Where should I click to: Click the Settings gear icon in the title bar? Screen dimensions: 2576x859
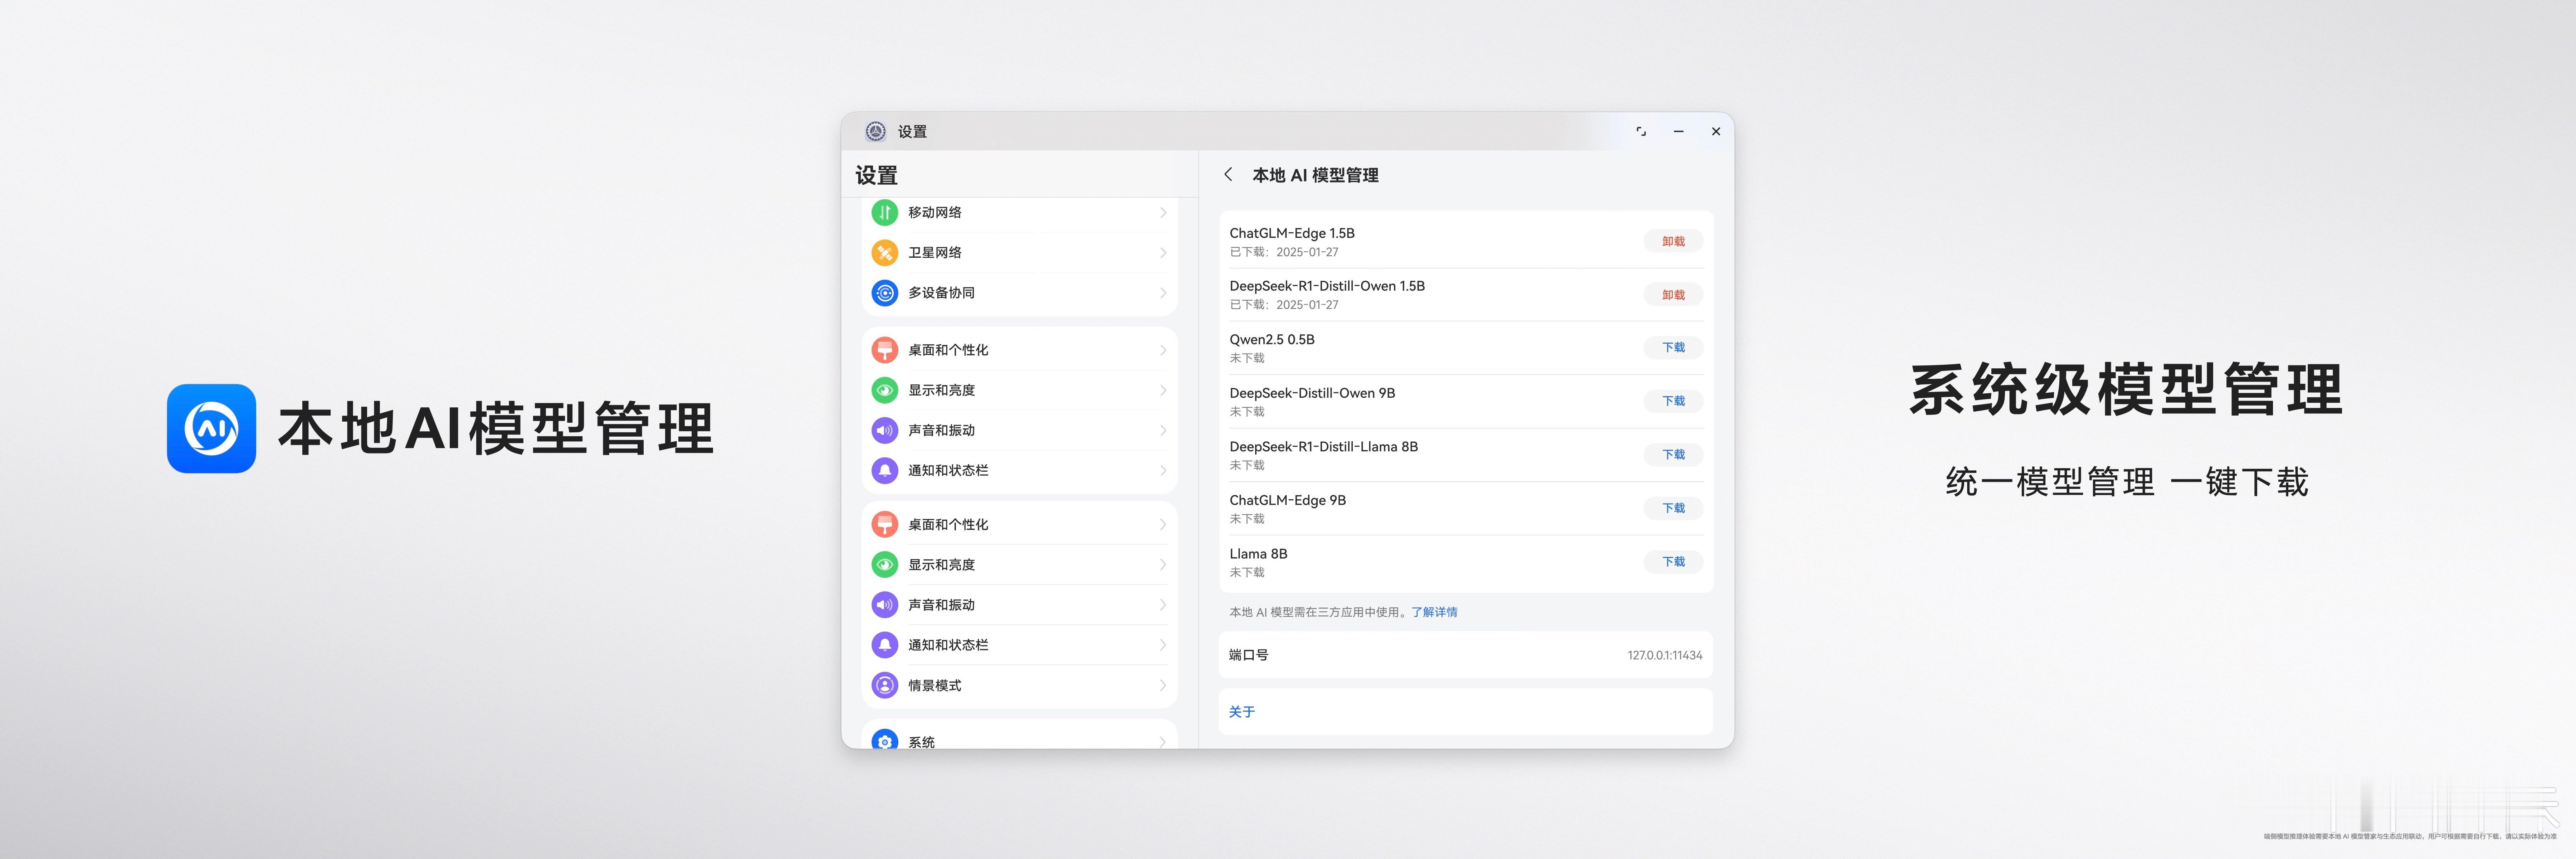875,131
